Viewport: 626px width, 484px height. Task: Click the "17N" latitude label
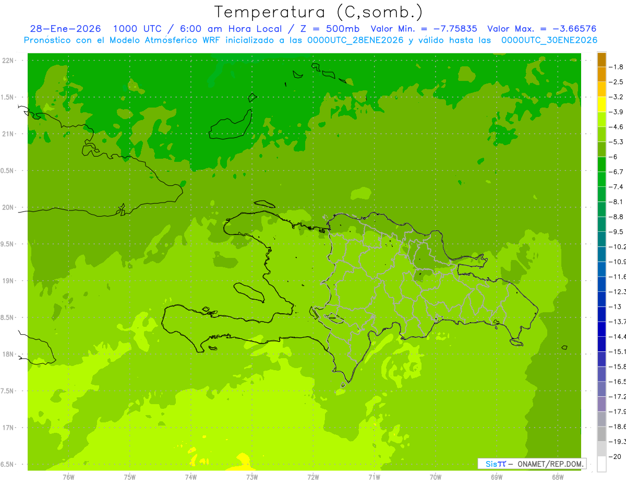pos(8,428)
